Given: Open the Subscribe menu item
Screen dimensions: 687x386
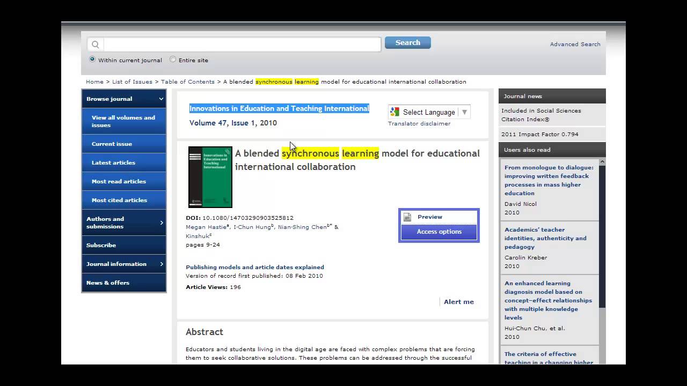Looking at the screenshot, I should click(124, 245).
